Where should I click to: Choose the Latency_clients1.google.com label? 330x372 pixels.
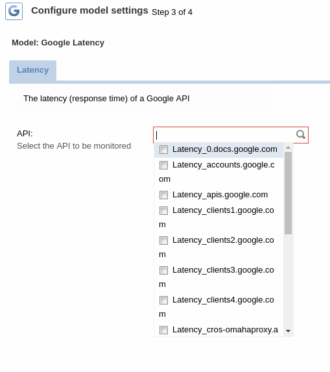pyautogui.click(x=217, y=217)
